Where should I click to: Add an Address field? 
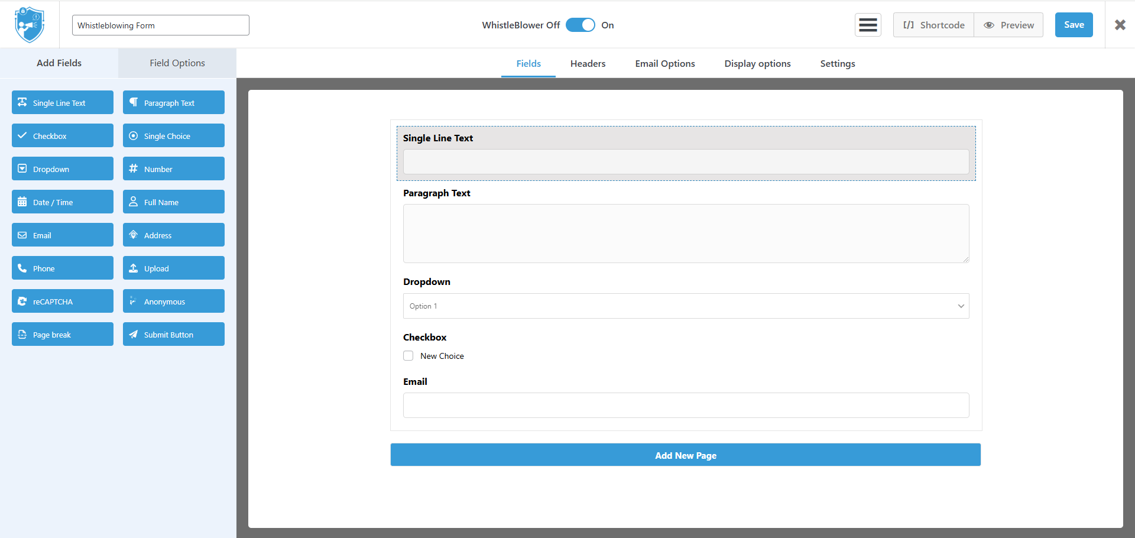(174, 235)
